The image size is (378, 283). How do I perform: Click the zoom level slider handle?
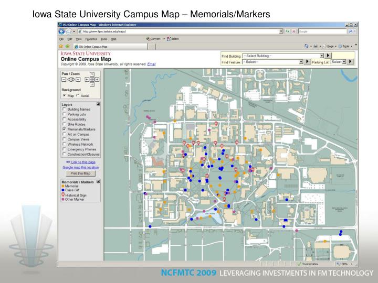pos(71,80)
